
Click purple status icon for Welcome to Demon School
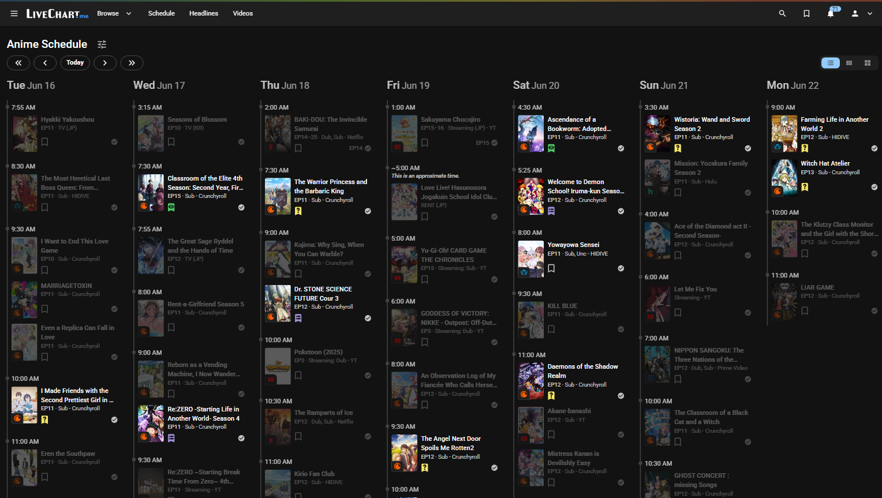point(551,211)
